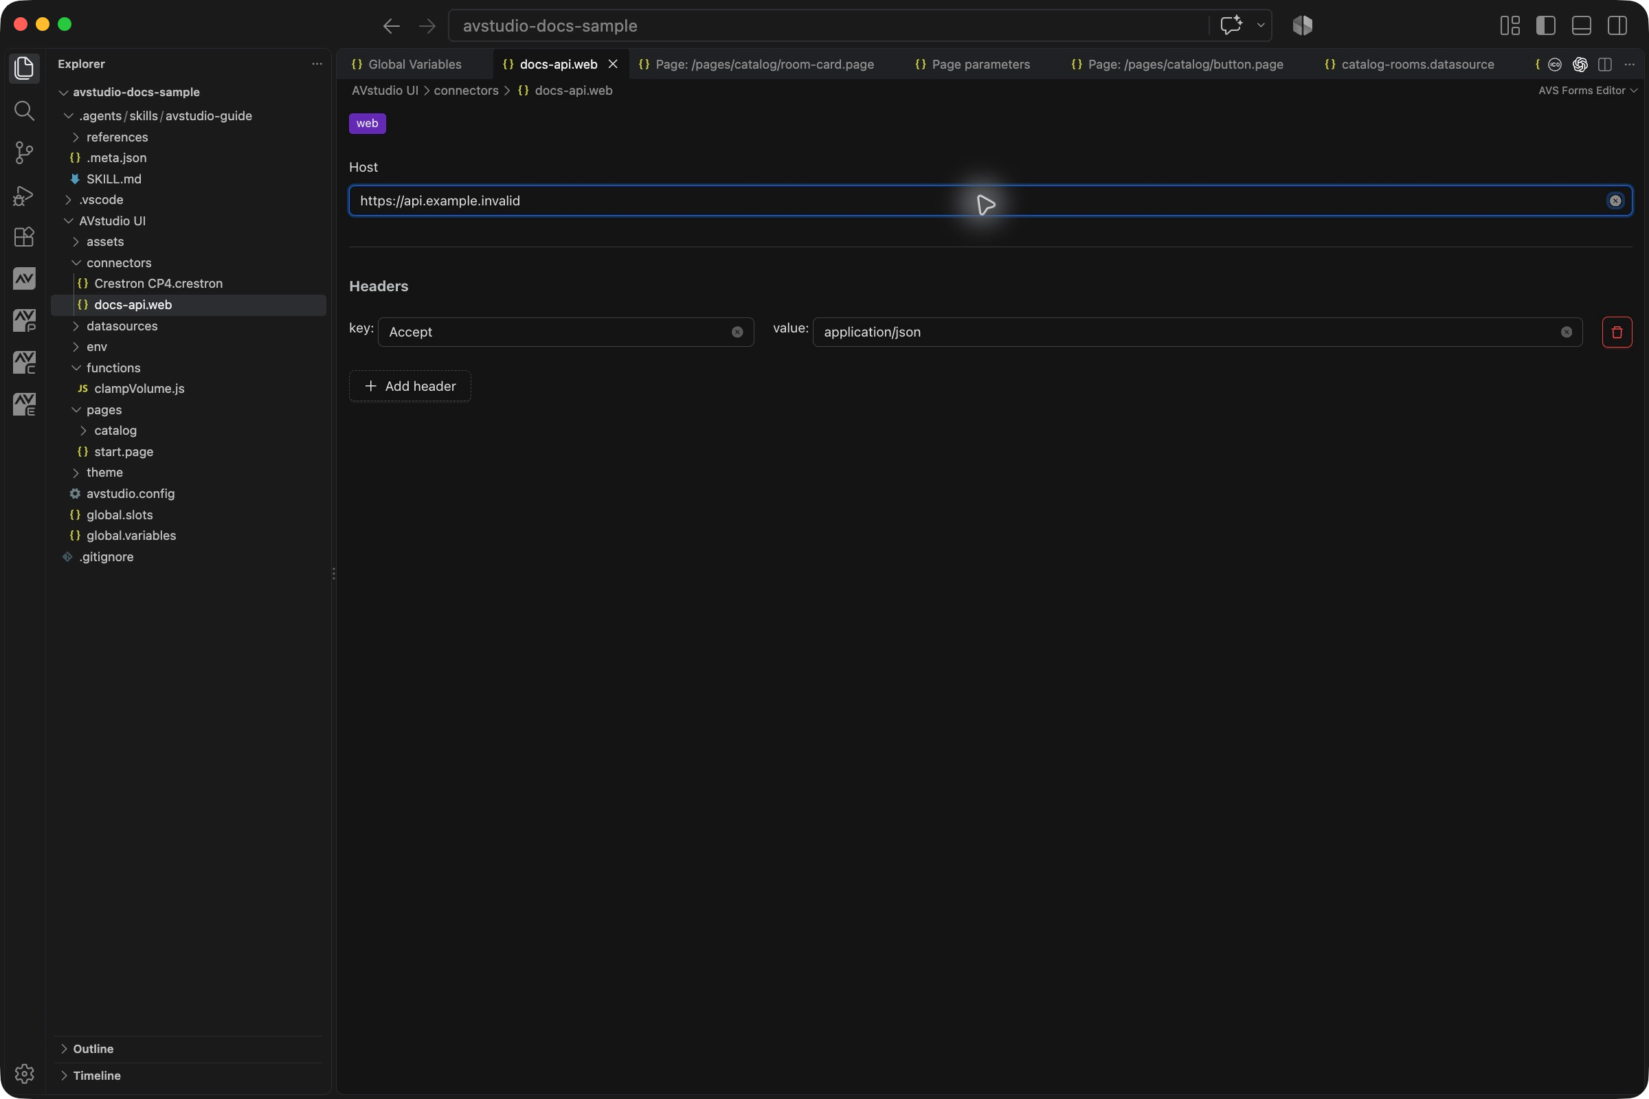
Task: Collapse the connectors folder
Action: point(118,263)
